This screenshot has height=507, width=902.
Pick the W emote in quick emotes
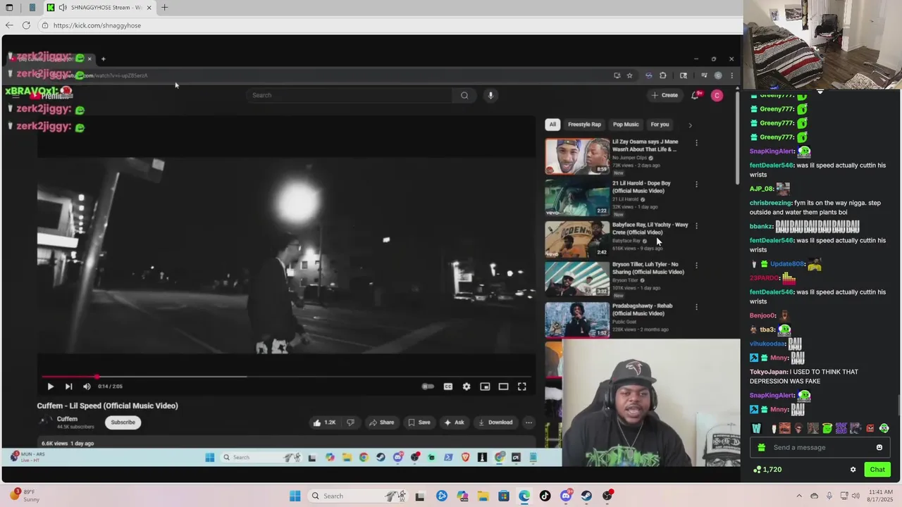[x=756, y=428]
